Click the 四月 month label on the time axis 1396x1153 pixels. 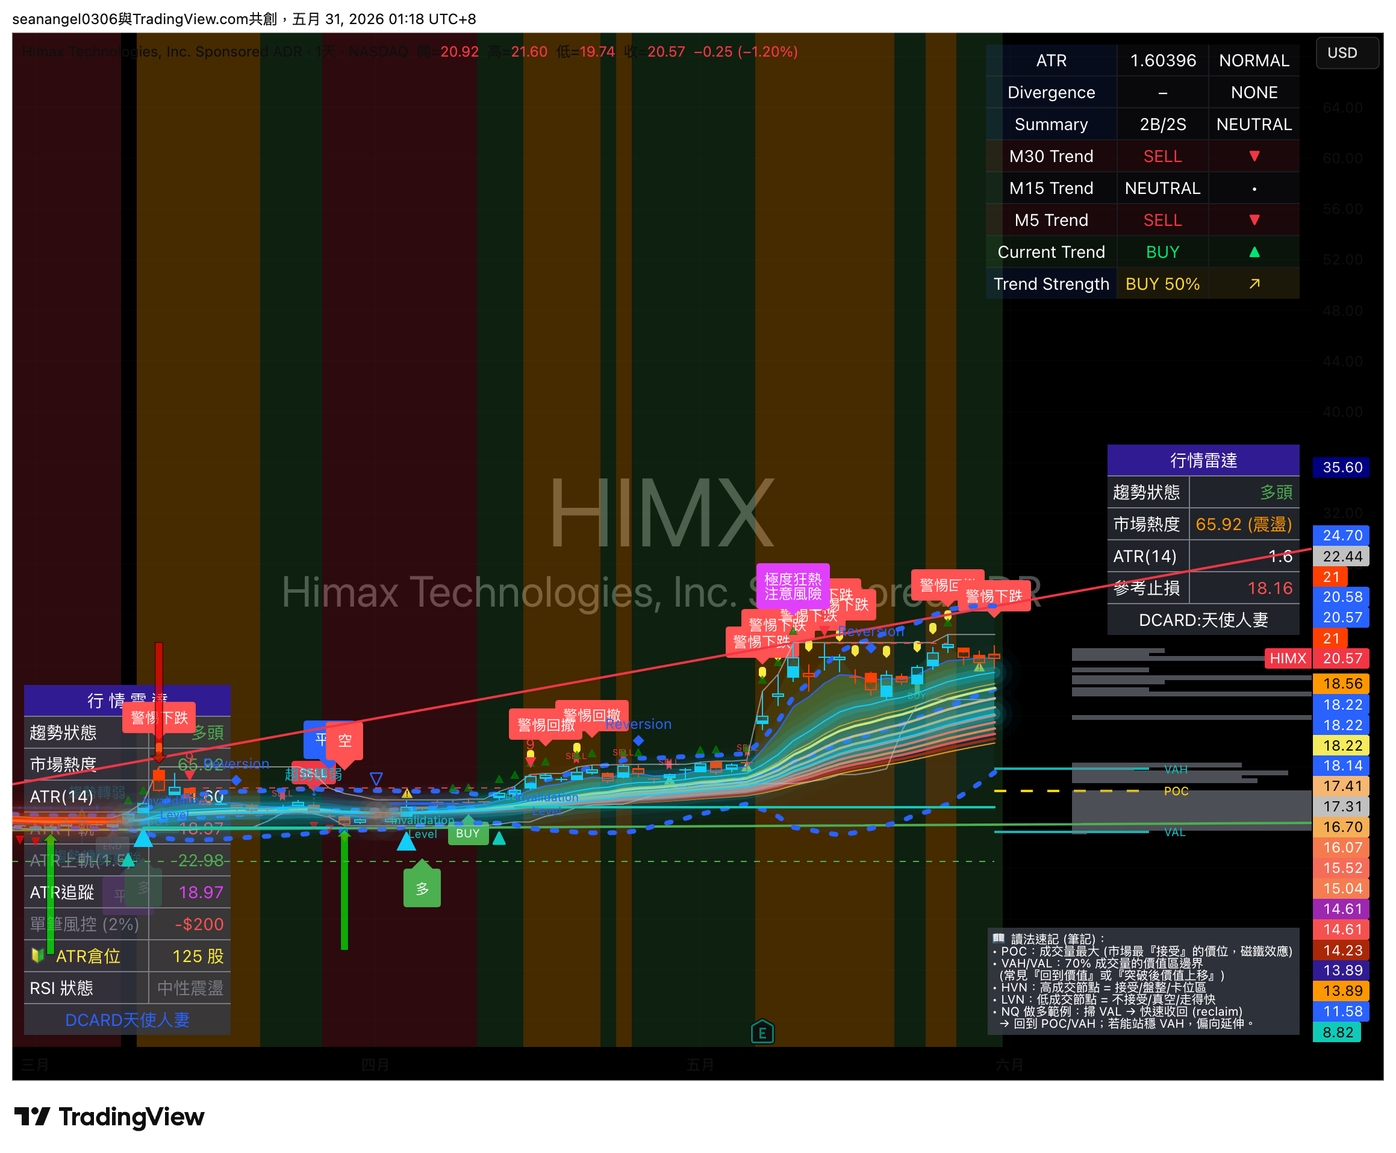click(x=375, y=1064)
